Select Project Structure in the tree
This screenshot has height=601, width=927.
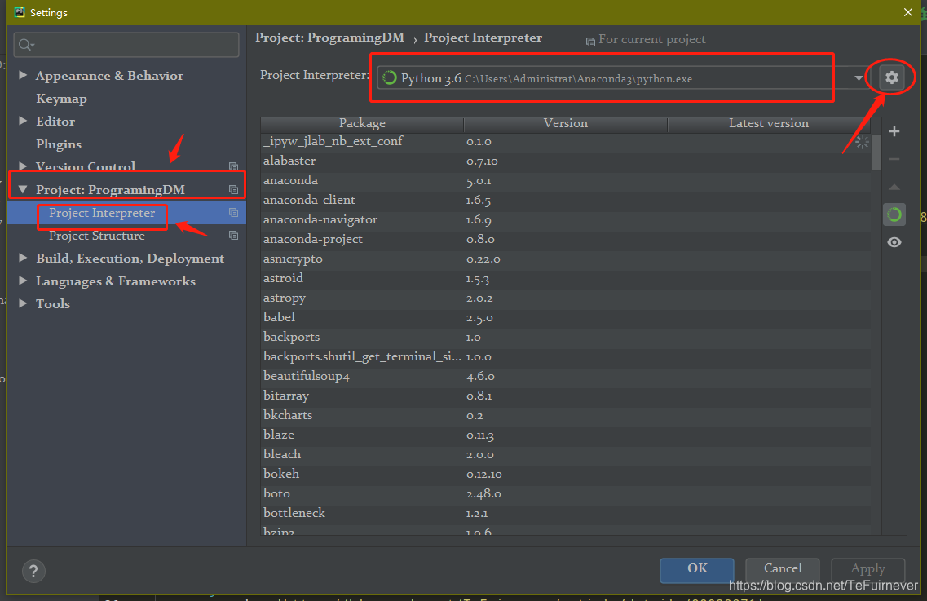coord(97,236)
